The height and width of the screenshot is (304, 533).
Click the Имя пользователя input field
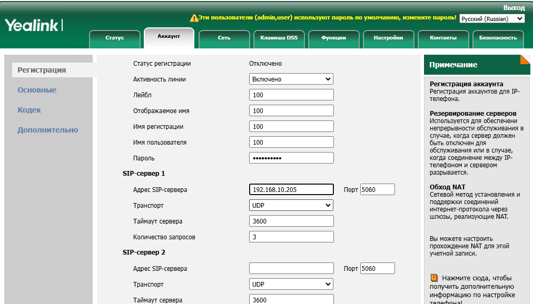[291, 142]
